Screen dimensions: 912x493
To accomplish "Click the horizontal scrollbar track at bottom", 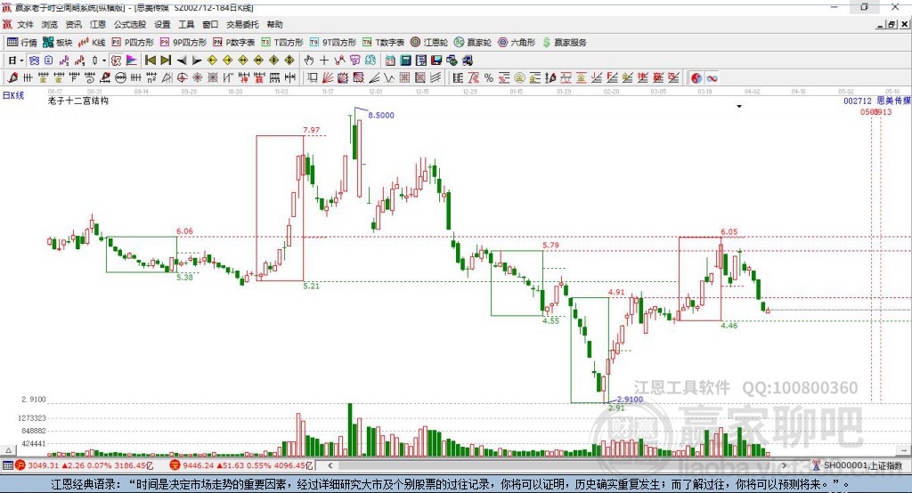I will [x=558, y=465].
